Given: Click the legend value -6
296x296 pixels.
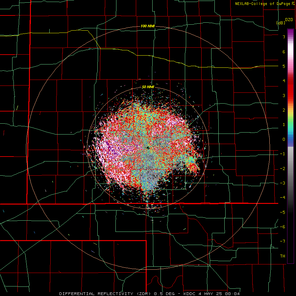Looking at the screenshot, I should 283,227.
